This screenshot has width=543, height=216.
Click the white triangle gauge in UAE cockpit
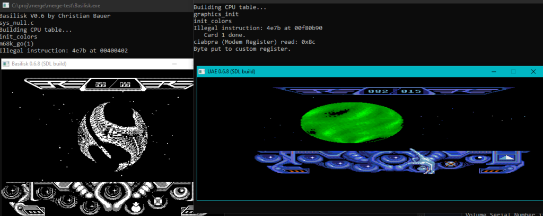coord(506,157)
